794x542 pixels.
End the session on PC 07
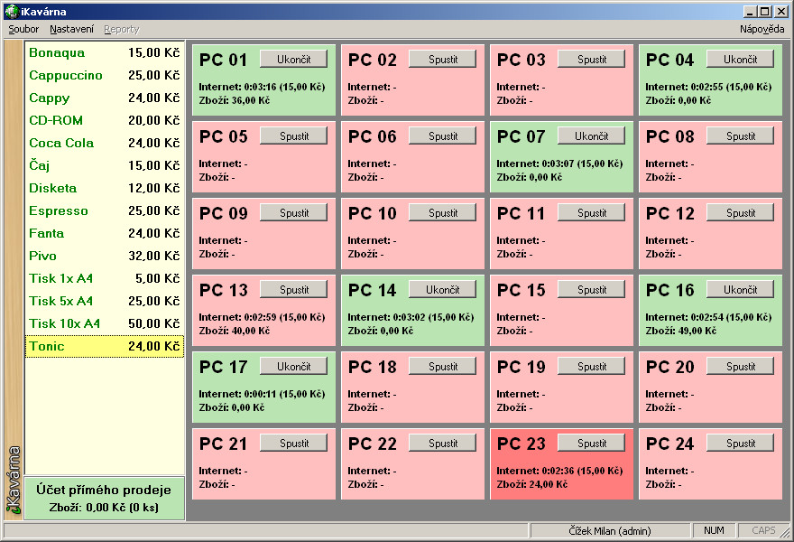click(592, 135)
